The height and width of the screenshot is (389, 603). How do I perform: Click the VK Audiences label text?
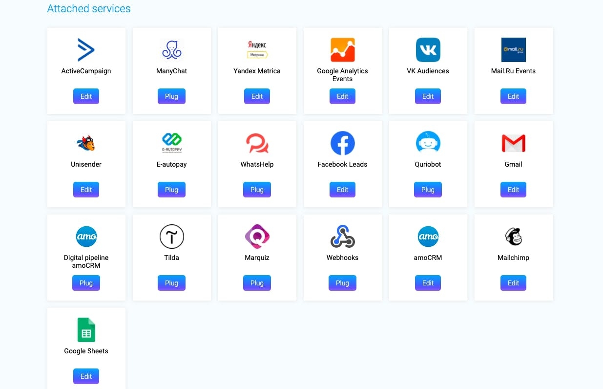click(x=428, y=71)
